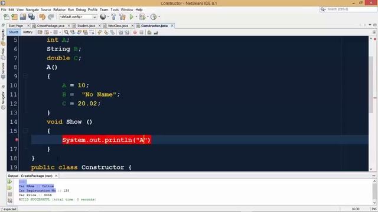Toggle Bookmark editor icon
378x212 pixels.
[x=113, y=32]
